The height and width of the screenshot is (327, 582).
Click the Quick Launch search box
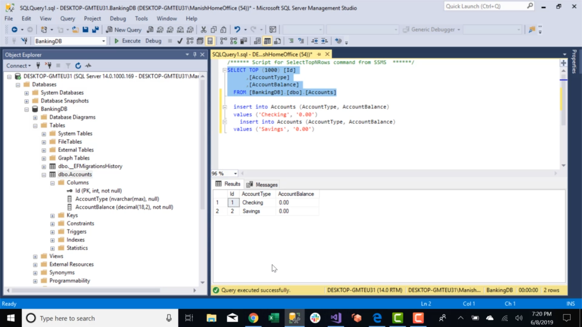click(489, 6)
